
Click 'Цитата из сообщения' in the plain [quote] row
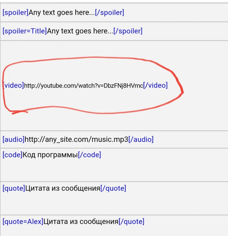pos(63,188)
